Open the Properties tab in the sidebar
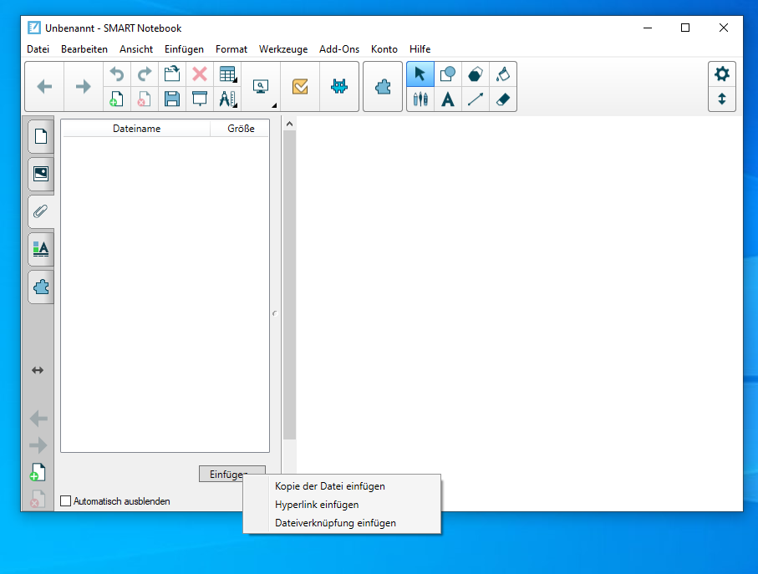 (40, 249)
